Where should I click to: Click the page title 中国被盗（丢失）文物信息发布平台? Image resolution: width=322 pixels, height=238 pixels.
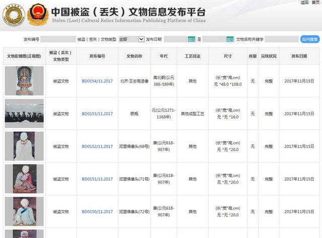point(128,12)
